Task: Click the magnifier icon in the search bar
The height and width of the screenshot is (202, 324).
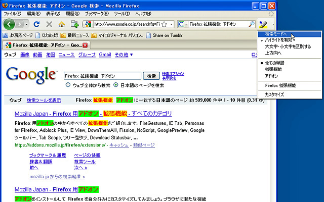Action: pyautogui.click(x=251, y=24)
